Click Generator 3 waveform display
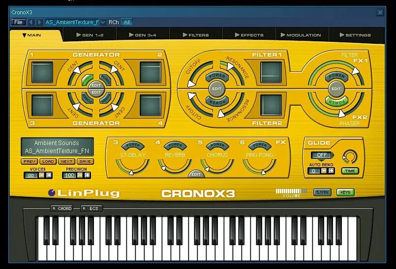Image resolution: width=396 pixels, height=269 pixels. tap(42, 105)
